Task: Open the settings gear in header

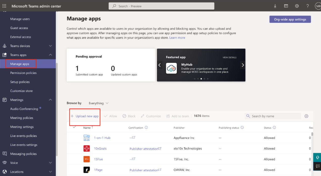Action: click(297, 6)
